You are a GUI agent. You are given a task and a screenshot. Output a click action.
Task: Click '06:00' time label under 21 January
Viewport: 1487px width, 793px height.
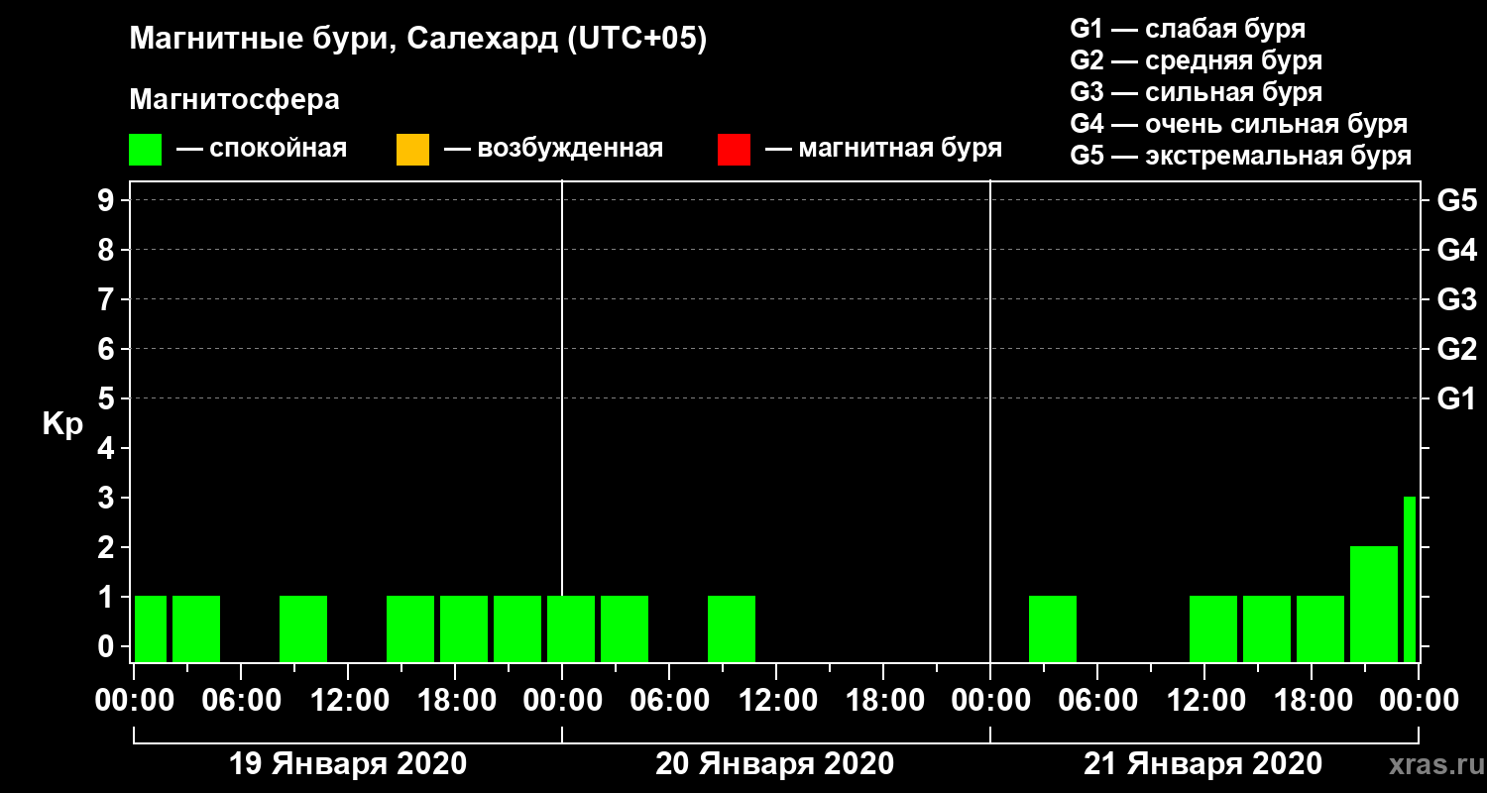coord(1097,701)
